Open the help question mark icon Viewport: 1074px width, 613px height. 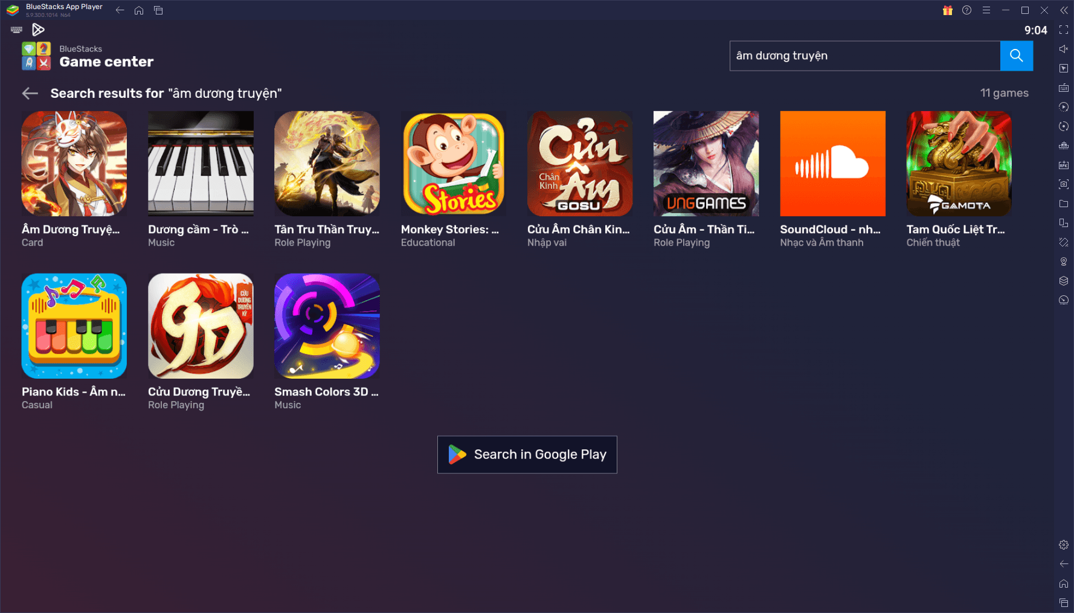point(966,10)
